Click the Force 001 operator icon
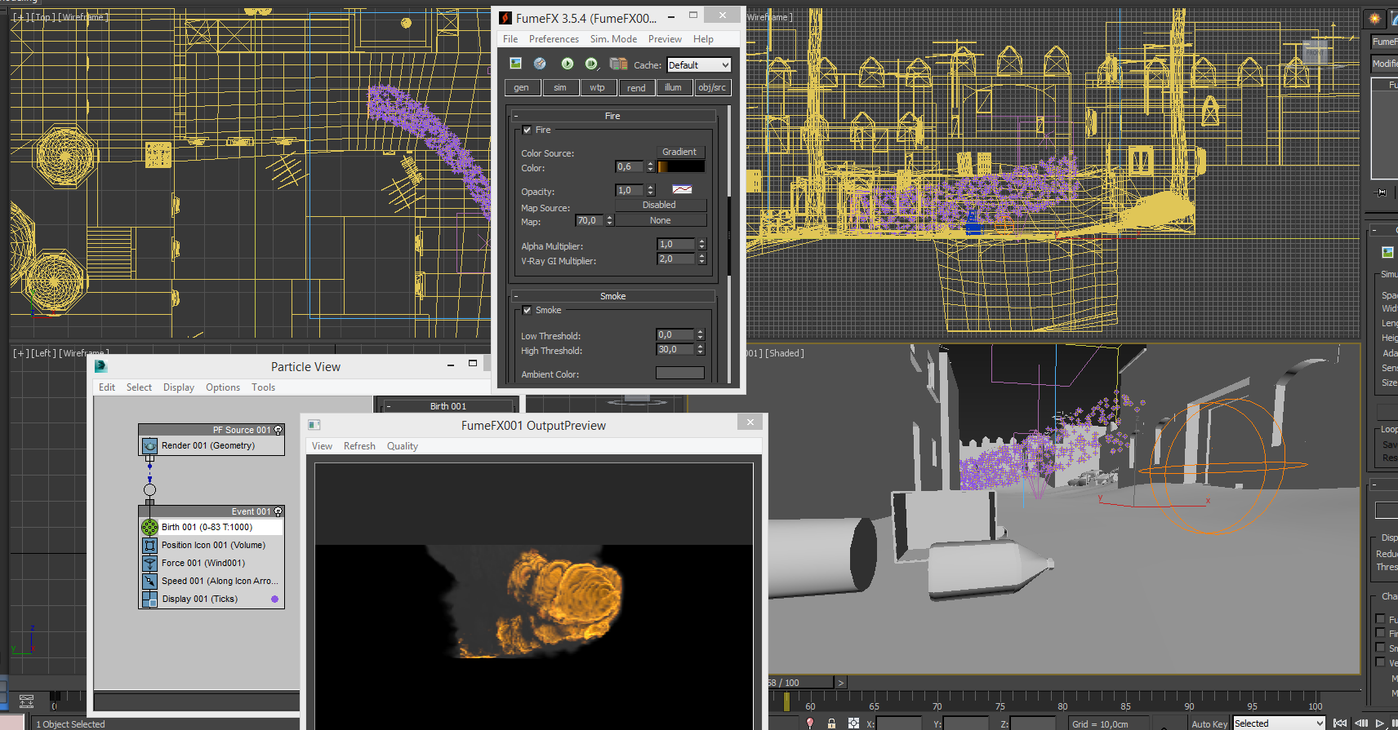Screen dimensions: 1398x730 pos(150,564)
